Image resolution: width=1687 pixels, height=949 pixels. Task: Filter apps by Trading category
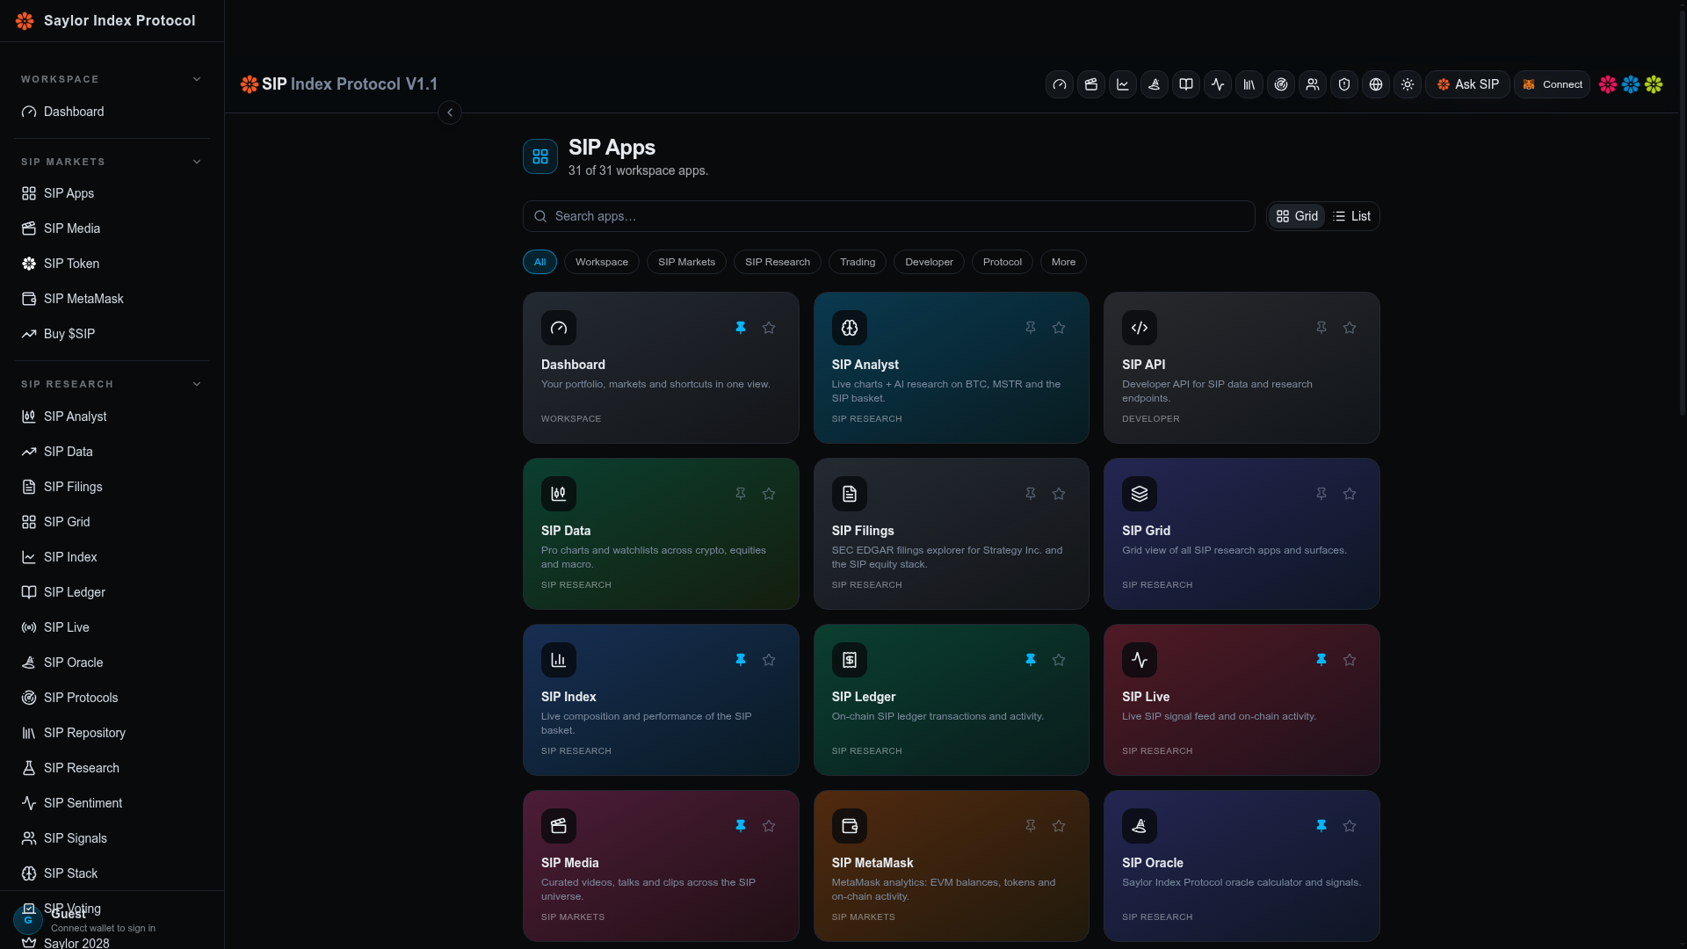pos(858,262)
